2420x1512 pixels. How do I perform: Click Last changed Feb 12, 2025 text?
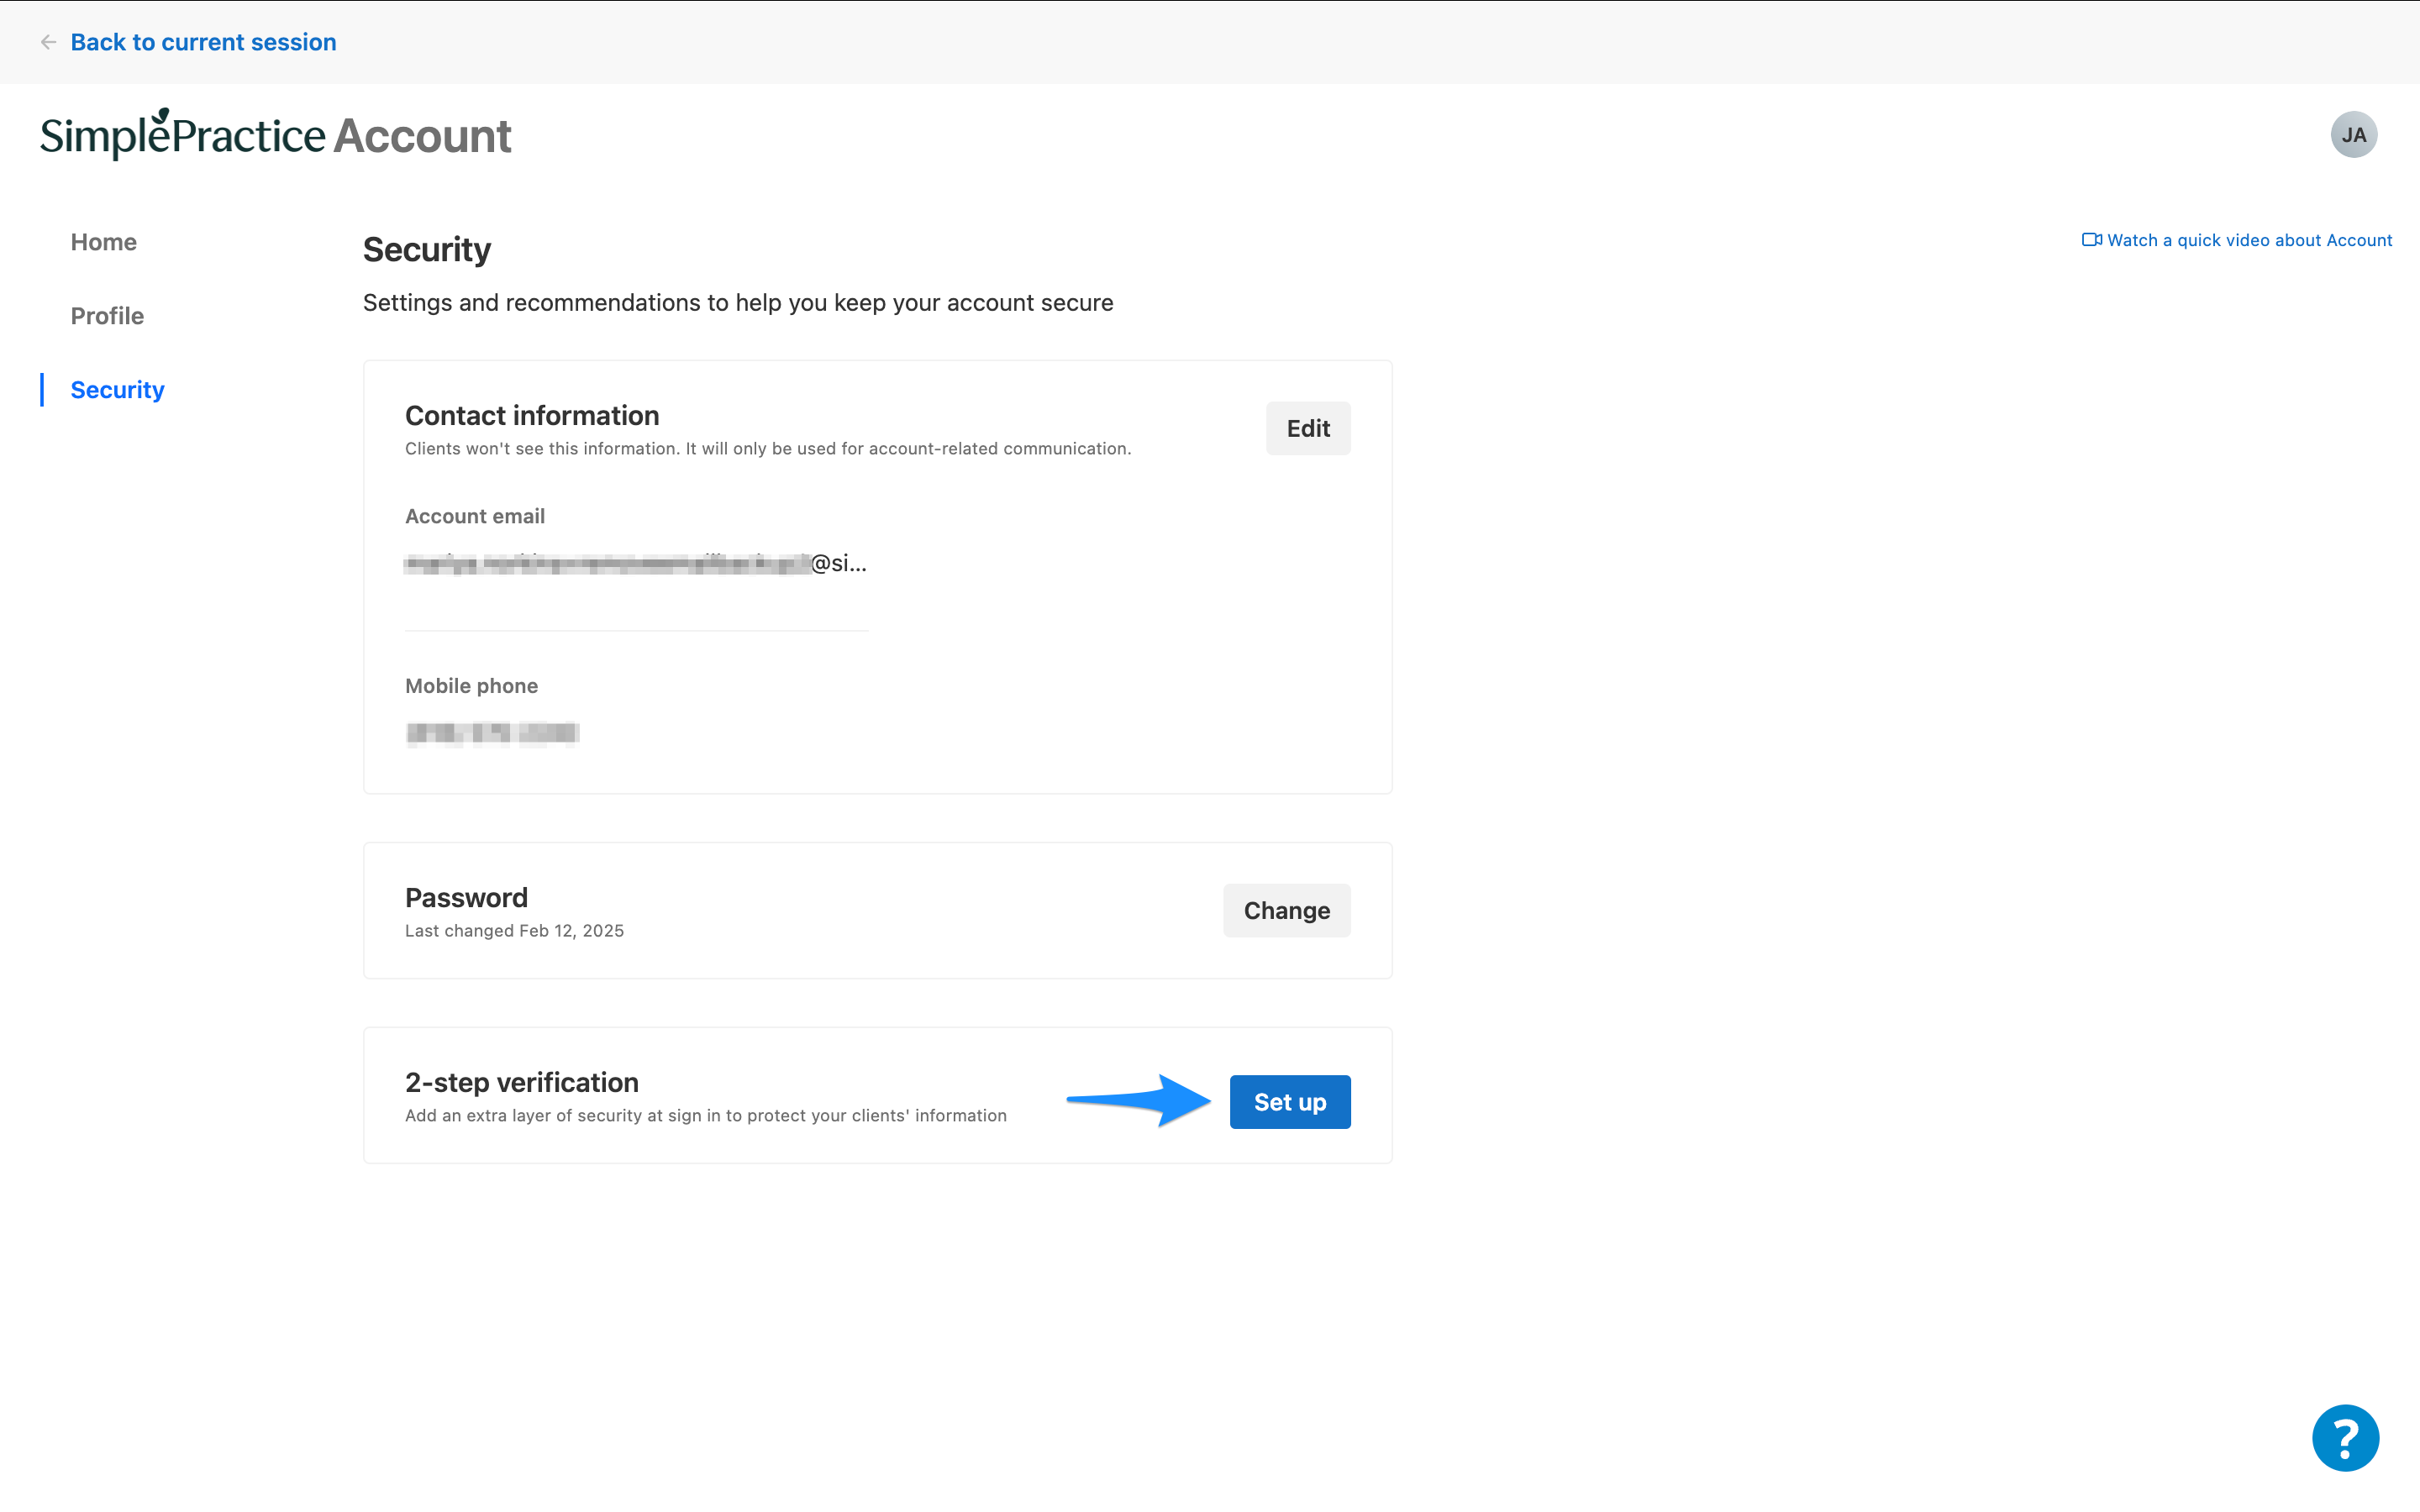[514, 931]
